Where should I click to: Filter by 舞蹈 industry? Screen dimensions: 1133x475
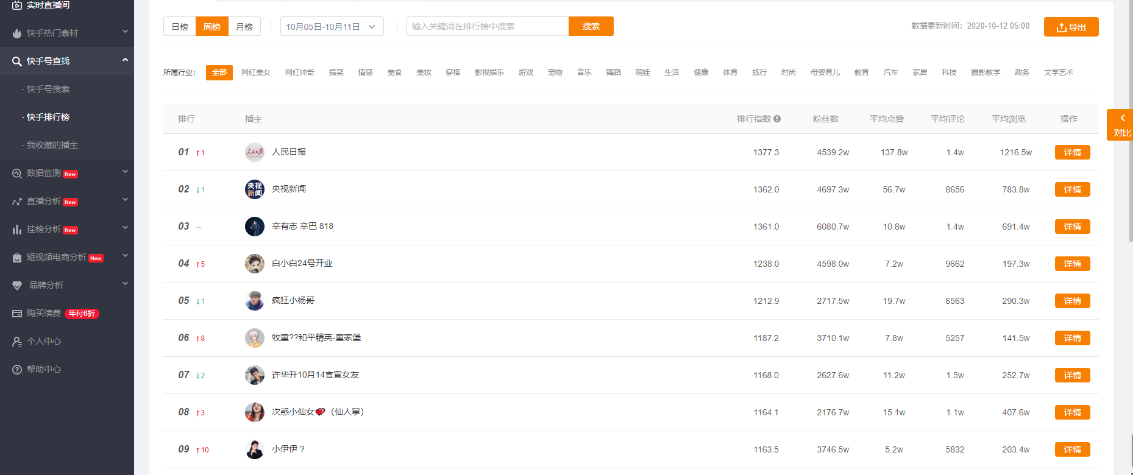click(x=613, y=72)
